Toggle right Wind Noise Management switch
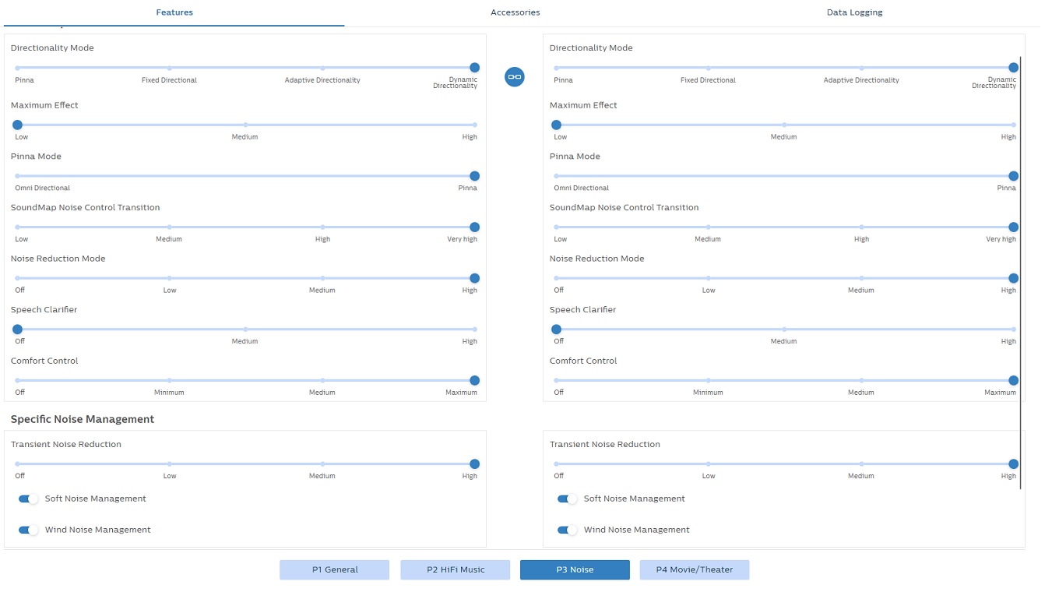The width and height of the screenshot is (1052, 592). click(567, 530)
